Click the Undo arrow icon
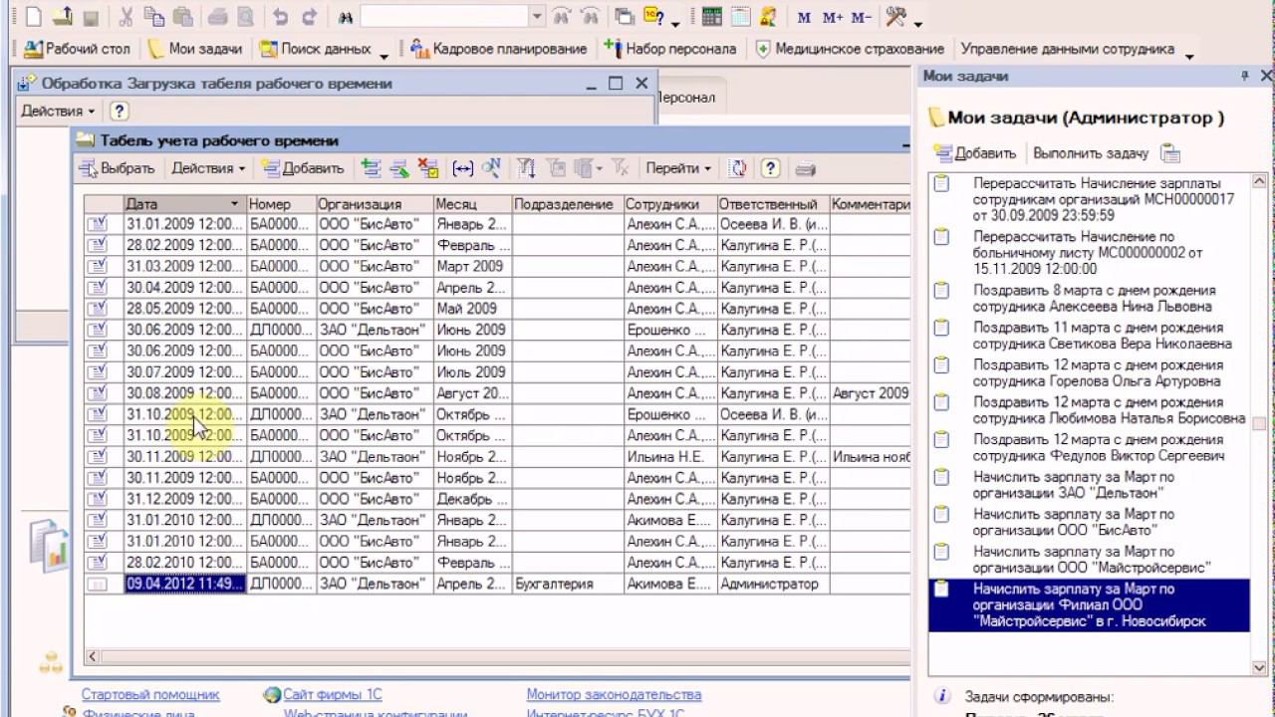Image resolution: width=1275 pixels, height=717 pixels. tap(281, 17)
